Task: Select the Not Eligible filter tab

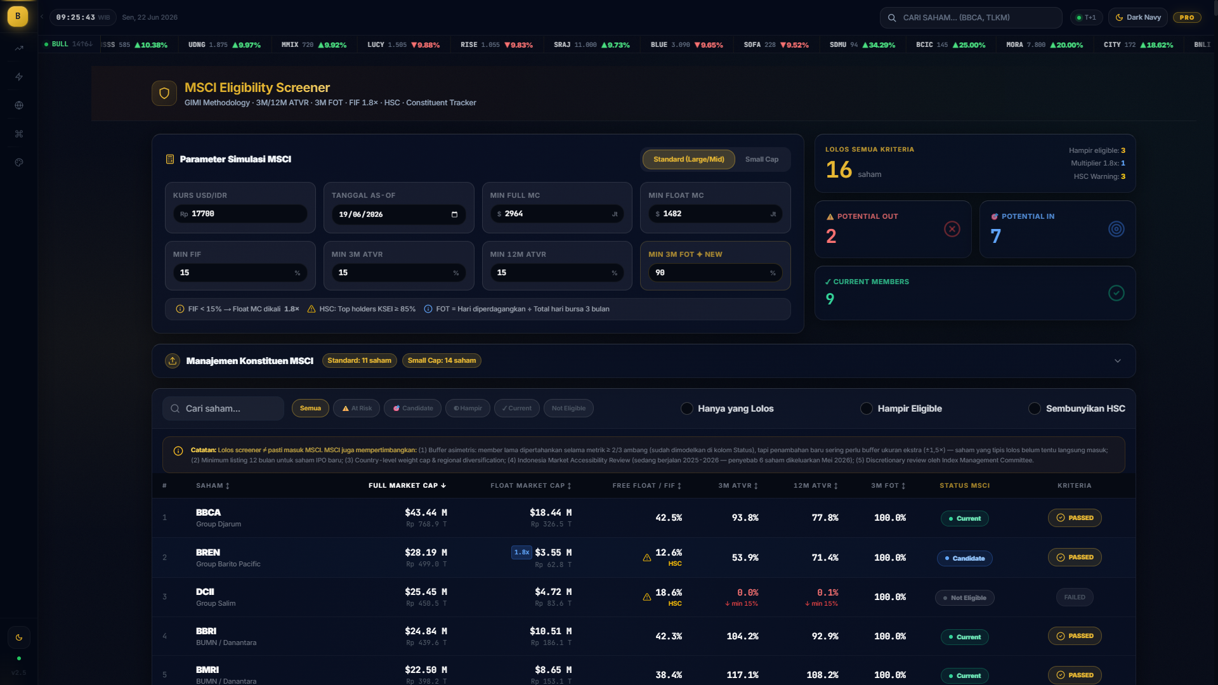Action: pyautogui.click(x=568, y=408)
